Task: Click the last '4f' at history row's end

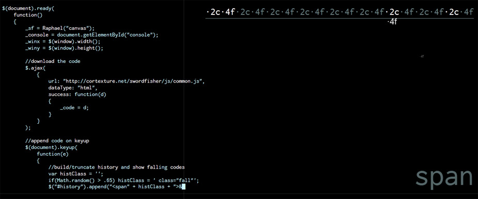Action: coord(468,12)
